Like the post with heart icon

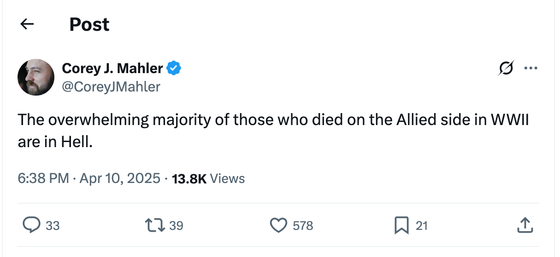pos(277,225)
